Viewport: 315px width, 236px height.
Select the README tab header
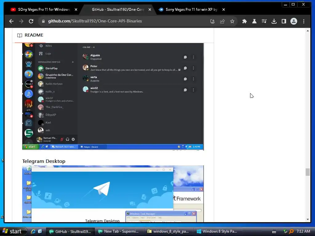point(30,35)
